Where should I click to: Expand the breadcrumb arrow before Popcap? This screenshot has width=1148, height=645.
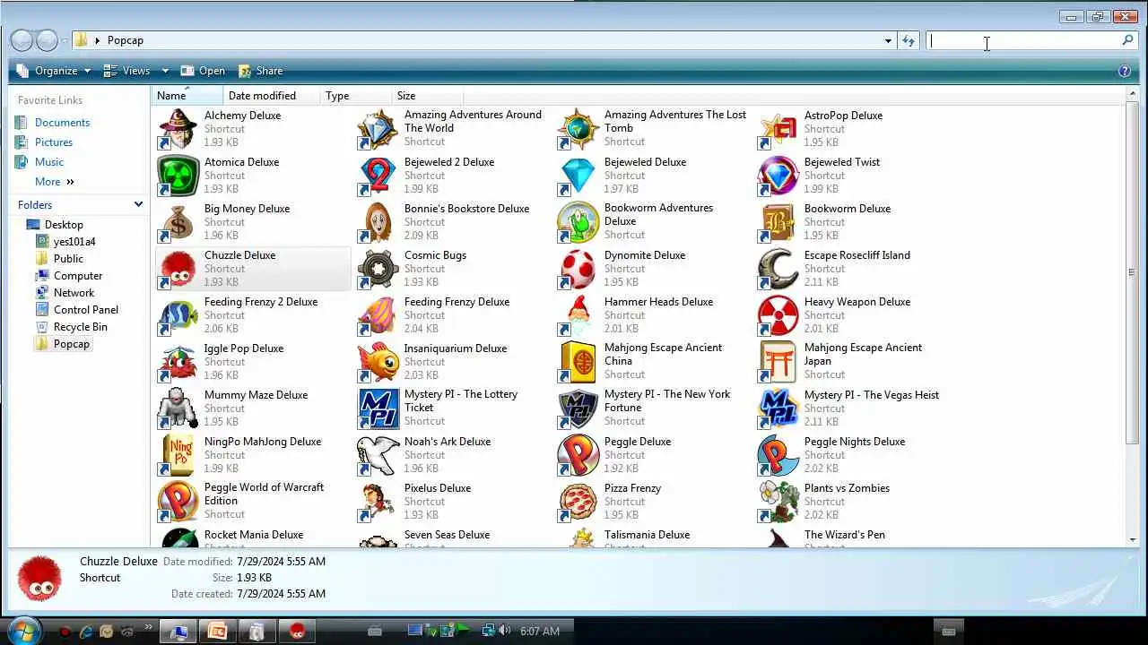[x=97, y=40]
